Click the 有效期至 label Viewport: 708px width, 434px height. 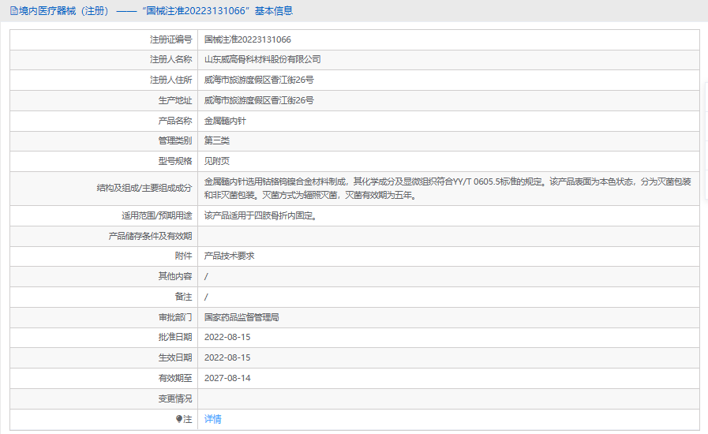(x=175, y=379)
